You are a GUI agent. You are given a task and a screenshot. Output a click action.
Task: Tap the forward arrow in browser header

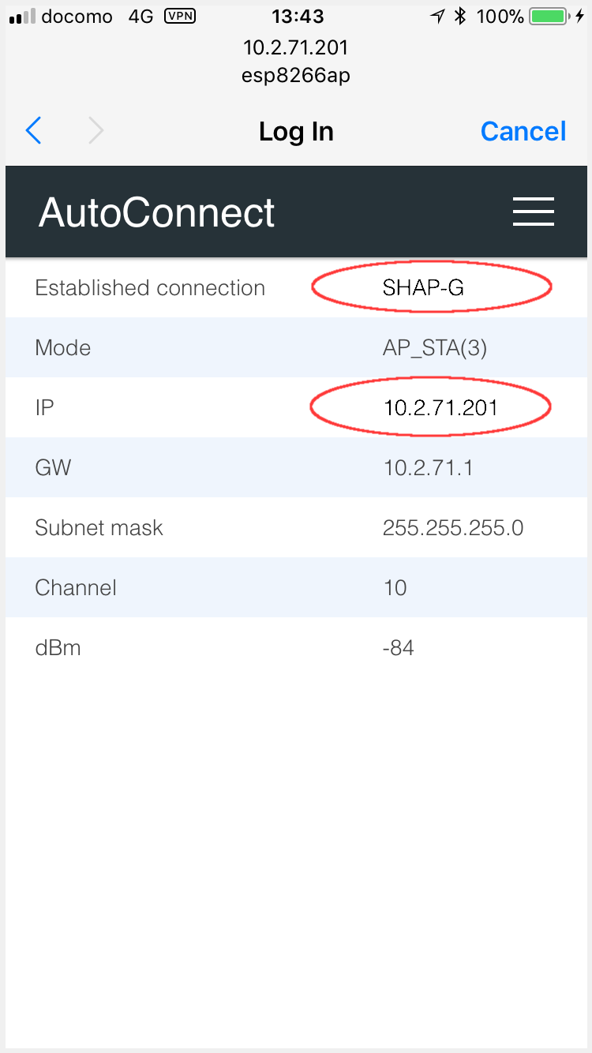point(96,130)
